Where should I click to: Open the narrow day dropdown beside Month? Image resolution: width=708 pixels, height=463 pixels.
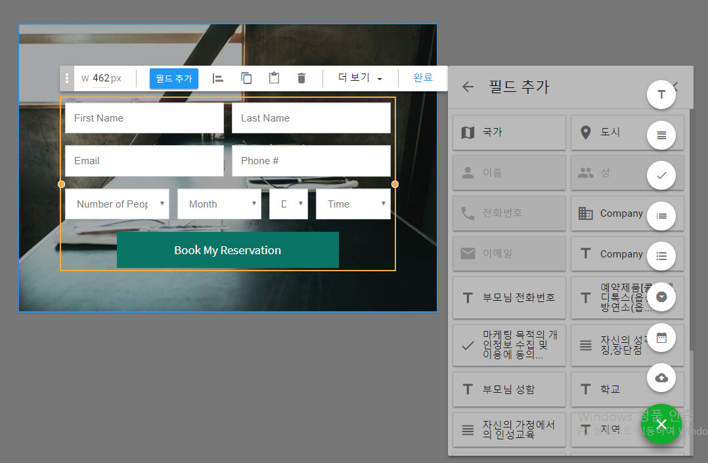tap(288, 204)
